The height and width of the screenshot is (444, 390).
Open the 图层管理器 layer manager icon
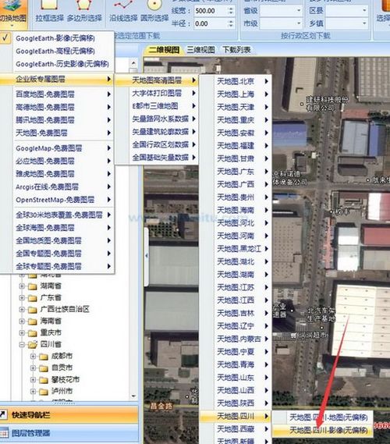(3, 433)
